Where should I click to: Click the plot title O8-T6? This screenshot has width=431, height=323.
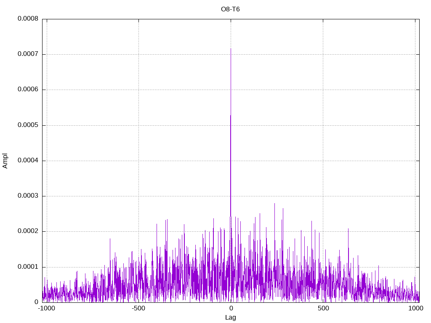pos(230,9)
